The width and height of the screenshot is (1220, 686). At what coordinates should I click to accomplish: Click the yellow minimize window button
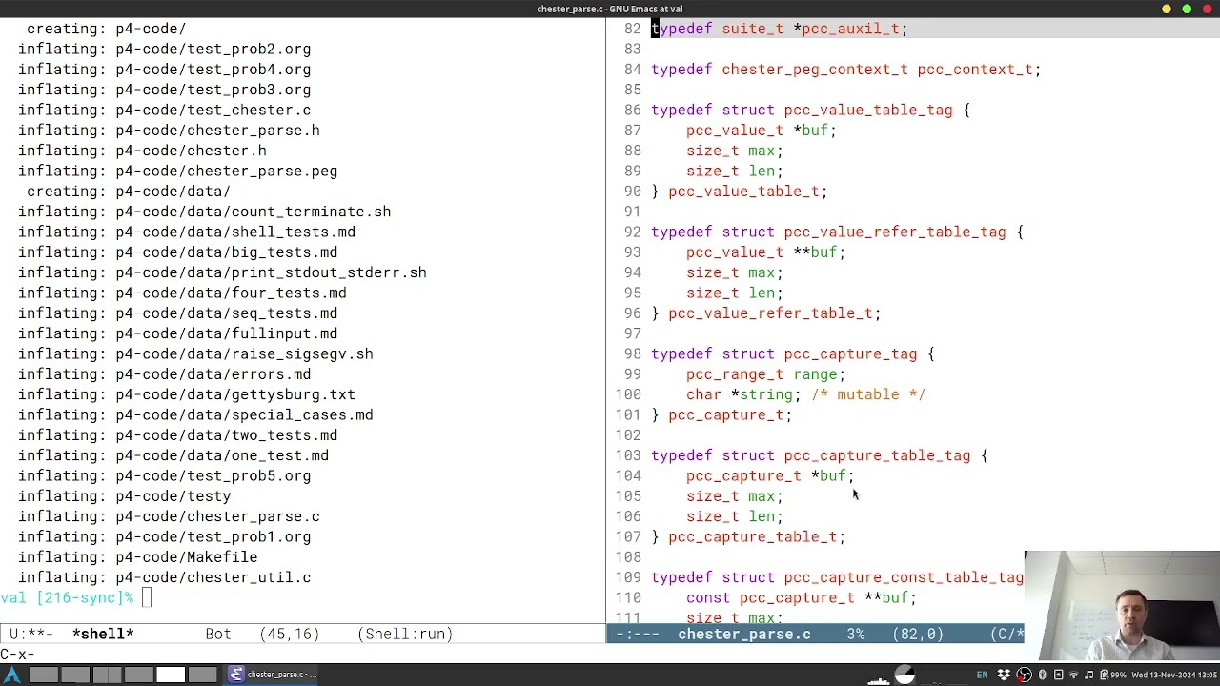(x=1167, y=9)
